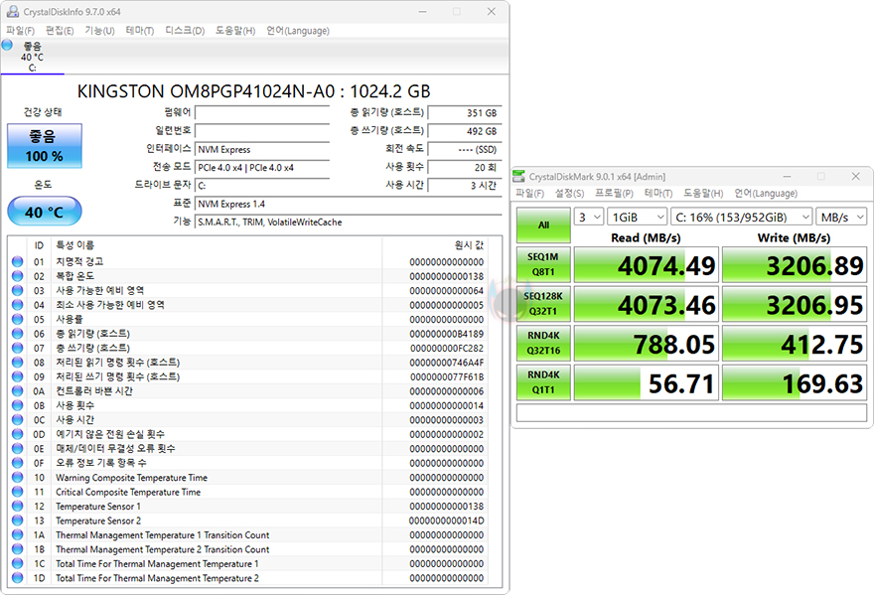Run all benchmarks with All button

coord(543,224)
